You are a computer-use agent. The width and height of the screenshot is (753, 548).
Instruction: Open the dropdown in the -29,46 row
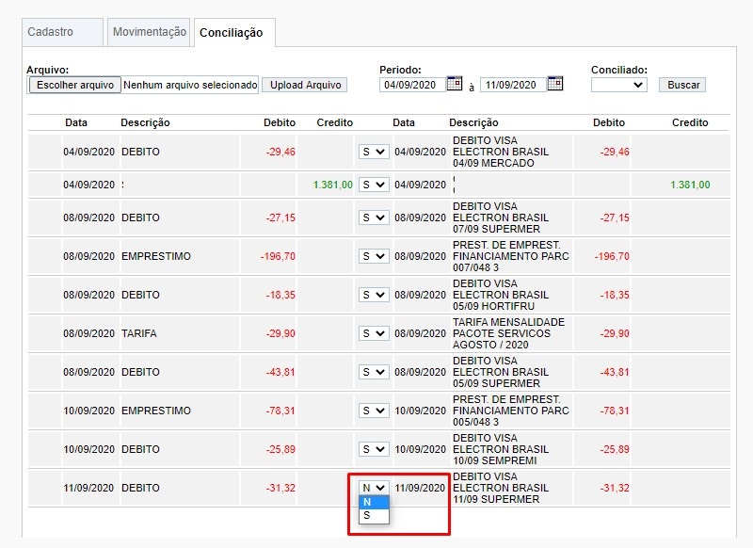(x=374, y=152)
